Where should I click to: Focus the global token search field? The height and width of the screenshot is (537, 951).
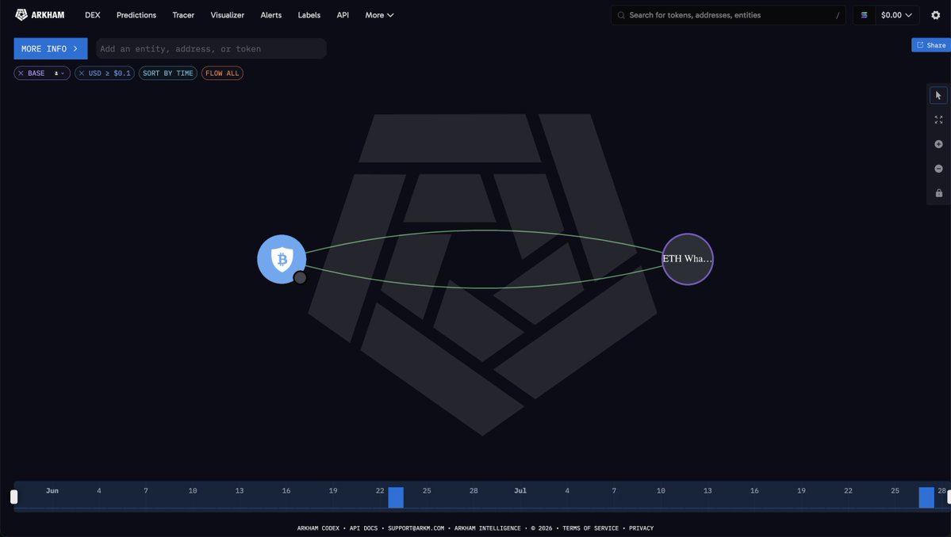(728, 15)
